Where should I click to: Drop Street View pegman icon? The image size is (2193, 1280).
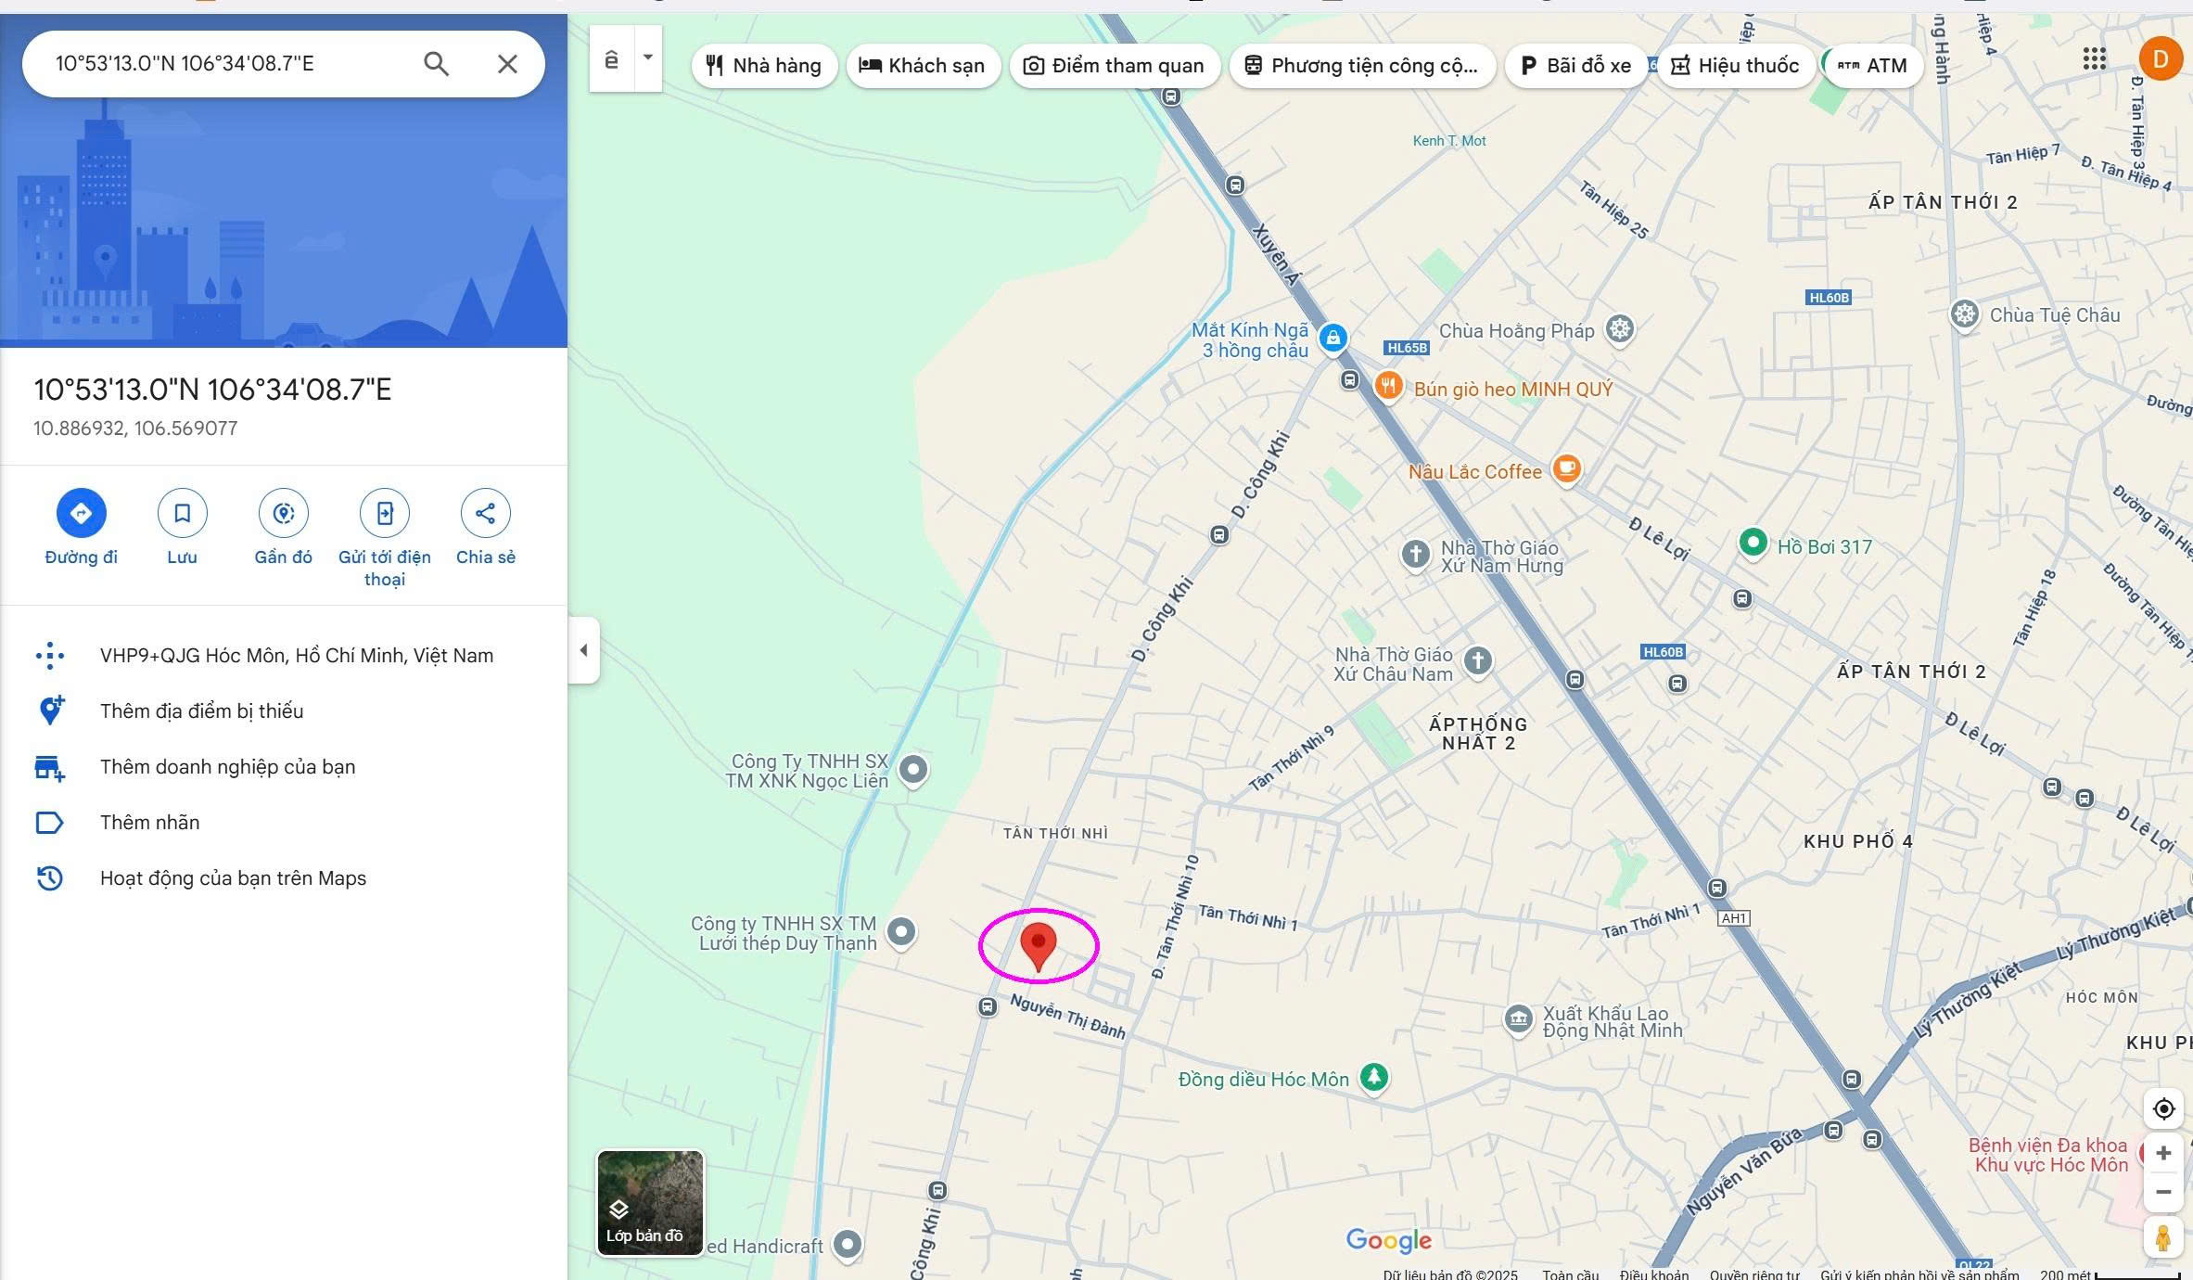[2162, 1238]
